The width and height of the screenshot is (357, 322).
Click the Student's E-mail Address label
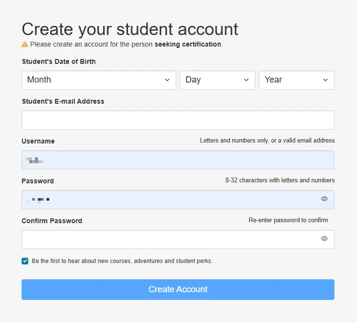(x=63, y=101)
